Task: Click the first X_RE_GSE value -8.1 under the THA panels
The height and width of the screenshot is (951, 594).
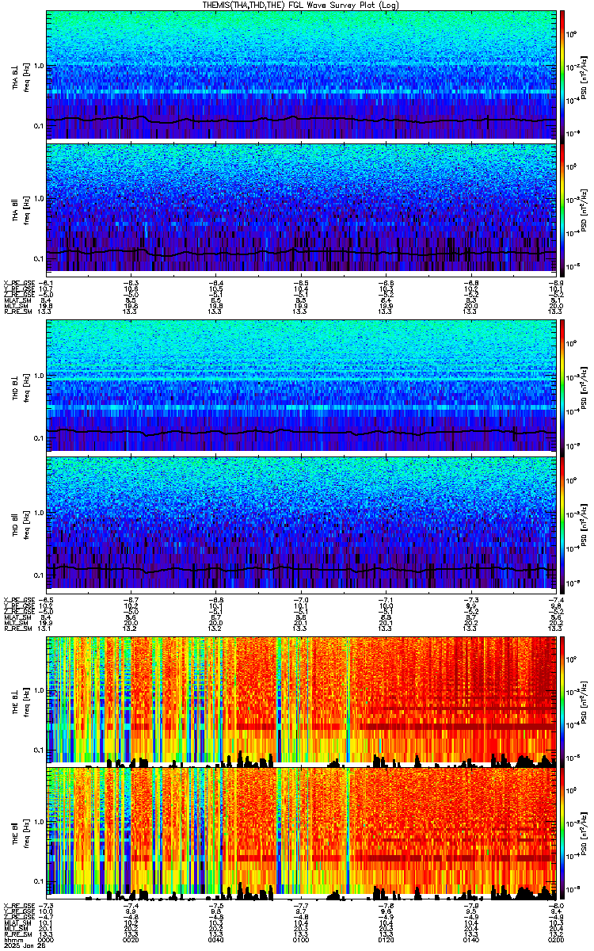Action: 47,283
